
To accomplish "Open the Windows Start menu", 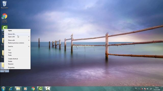I will [3, 89].
